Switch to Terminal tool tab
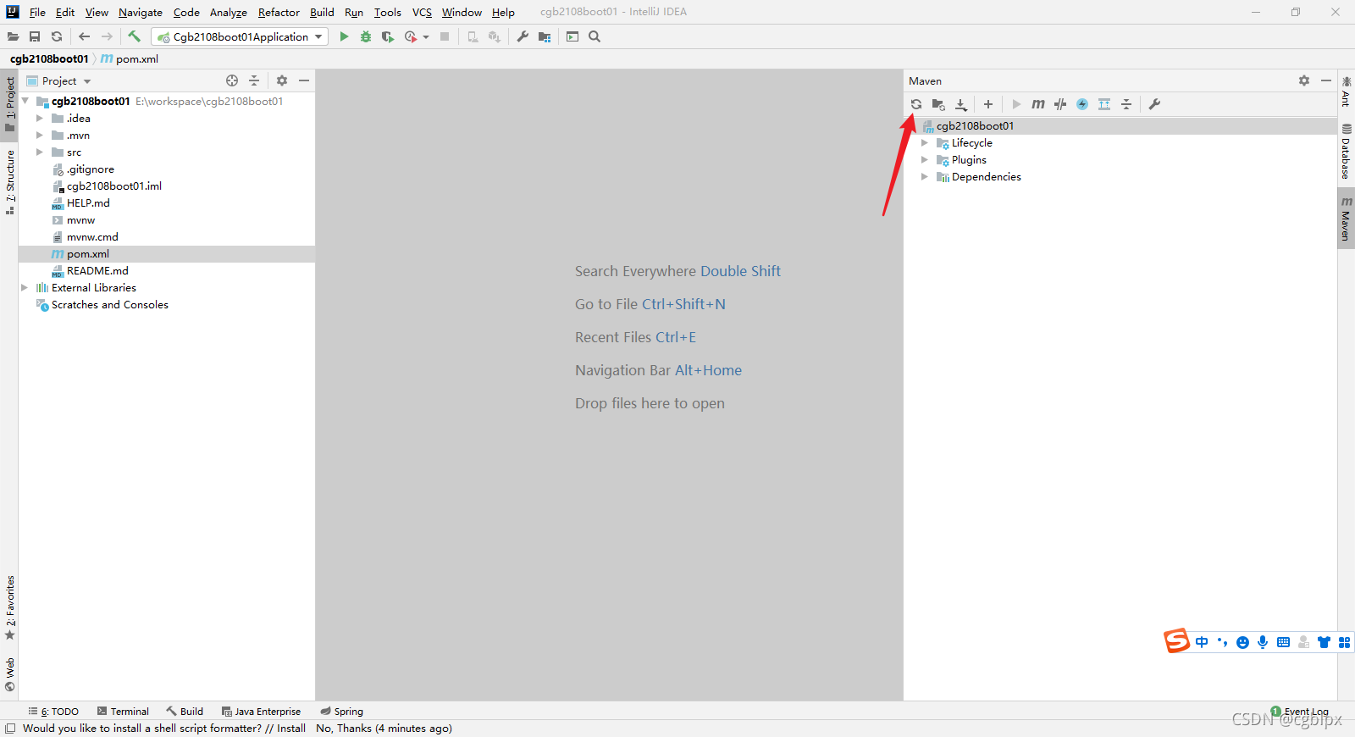Screen dimensions: 1355x737 tap(123, 712)
